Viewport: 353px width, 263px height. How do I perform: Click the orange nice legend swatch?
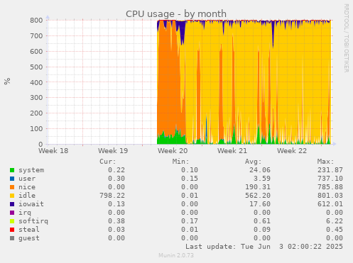point(12,187)
